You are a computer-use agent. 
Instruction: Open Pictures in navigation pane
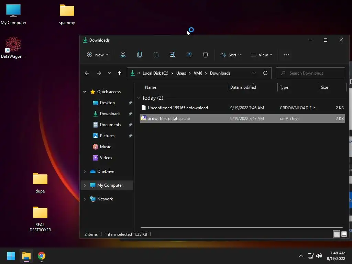pos(107,135)
